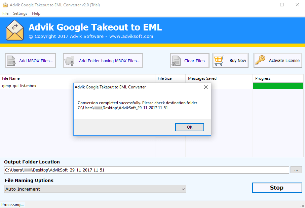Click the Add MBOX Files... label

point(36,61)
